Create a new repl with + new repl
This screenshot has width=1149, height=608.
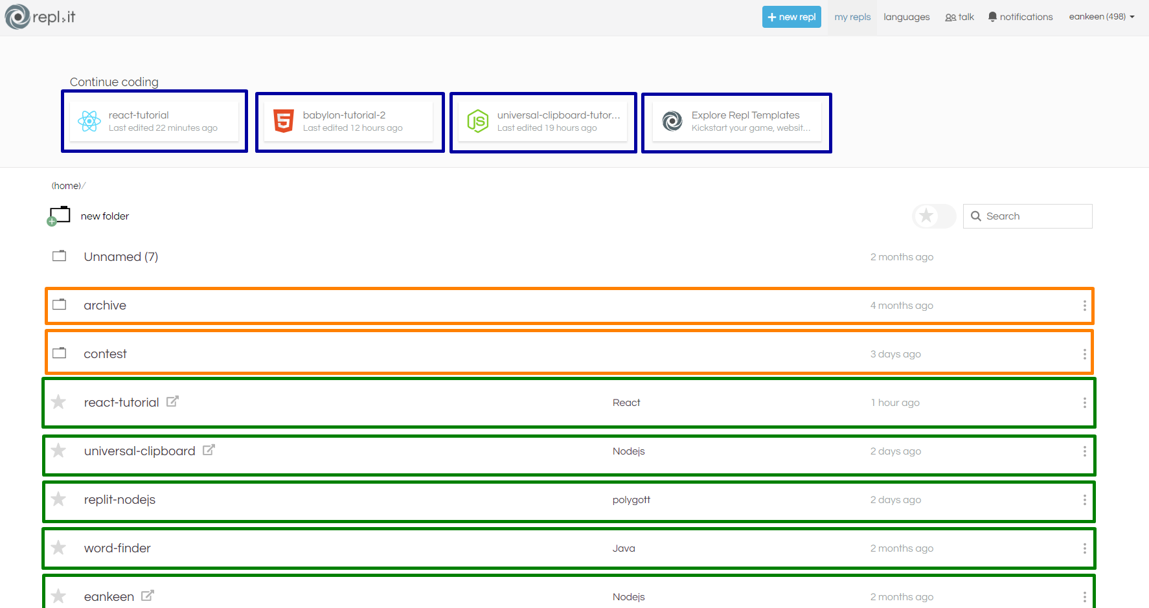pyautogui.click(x=791, y=17)
